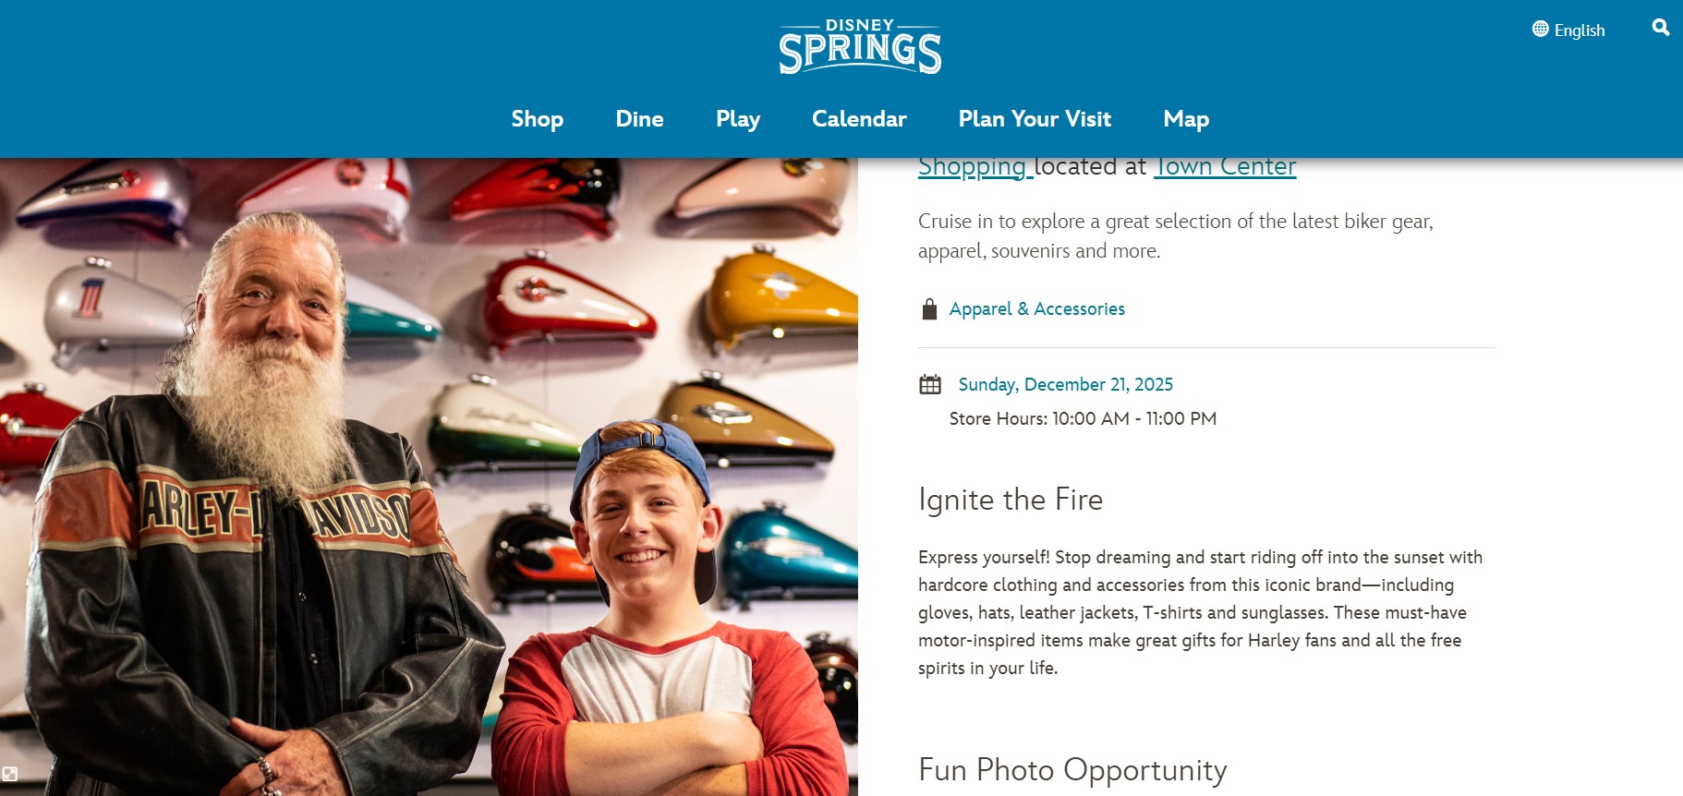Go to the Calendar page
This screenshot has height=796, width=1683.
tap(859, 119)
